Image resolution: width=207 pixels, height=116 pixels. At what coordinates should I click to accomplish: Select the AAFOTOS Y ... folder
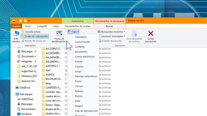pos(51,66)
